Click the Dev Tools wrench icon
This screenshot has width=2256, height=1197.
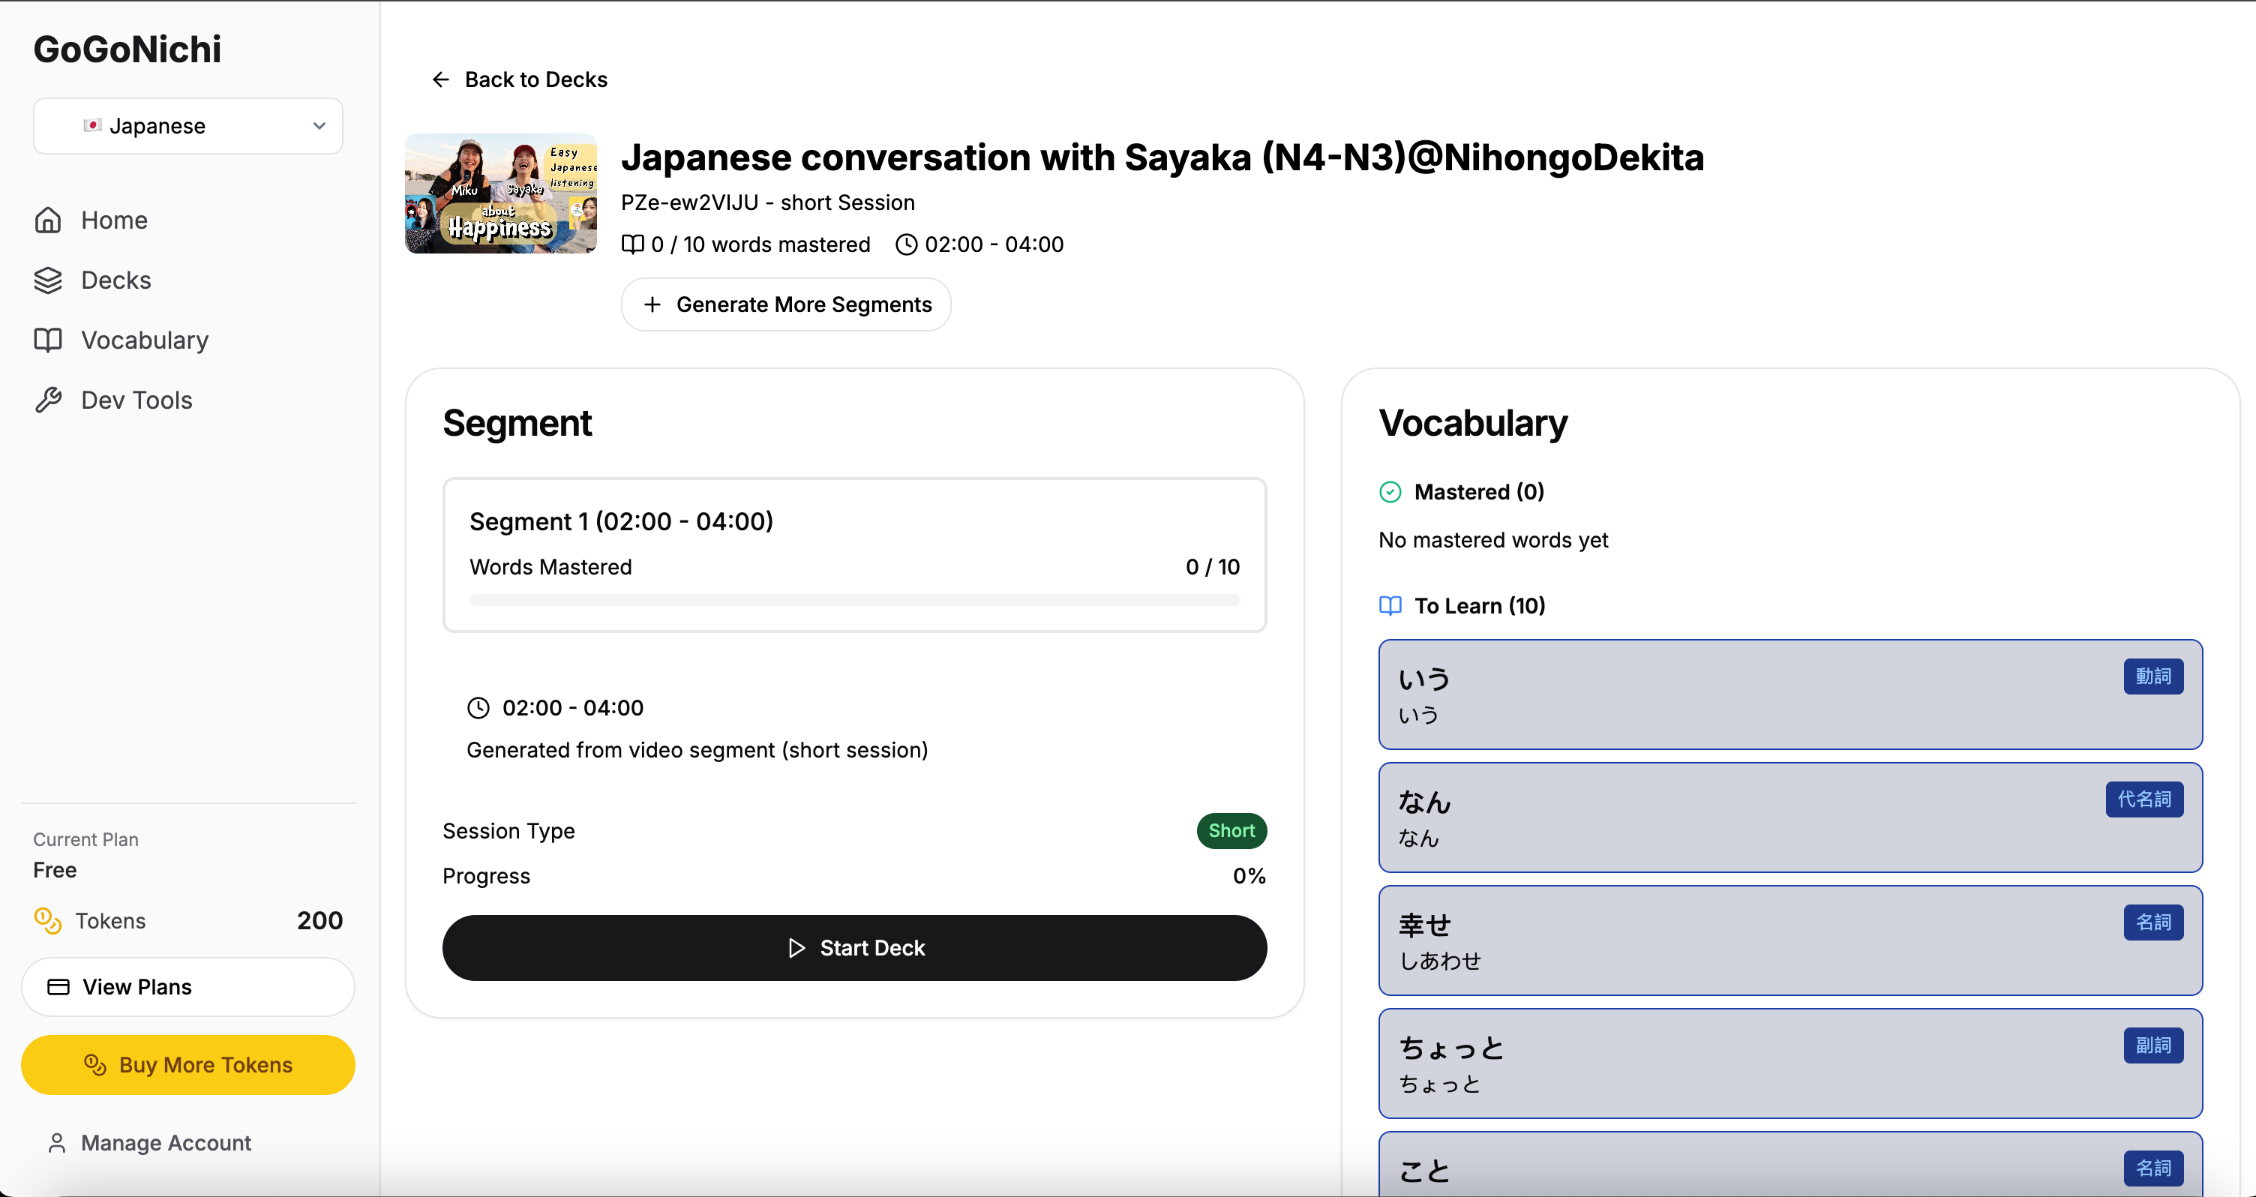coord(48,400)
